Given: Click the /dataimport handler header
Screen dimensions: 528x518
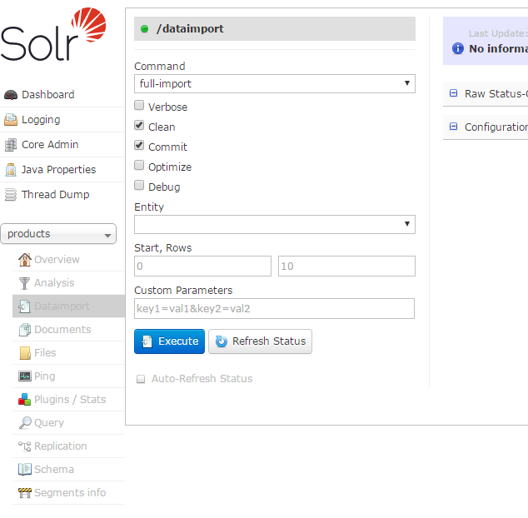Looking at the screenshot, I should tap(275, 29).
